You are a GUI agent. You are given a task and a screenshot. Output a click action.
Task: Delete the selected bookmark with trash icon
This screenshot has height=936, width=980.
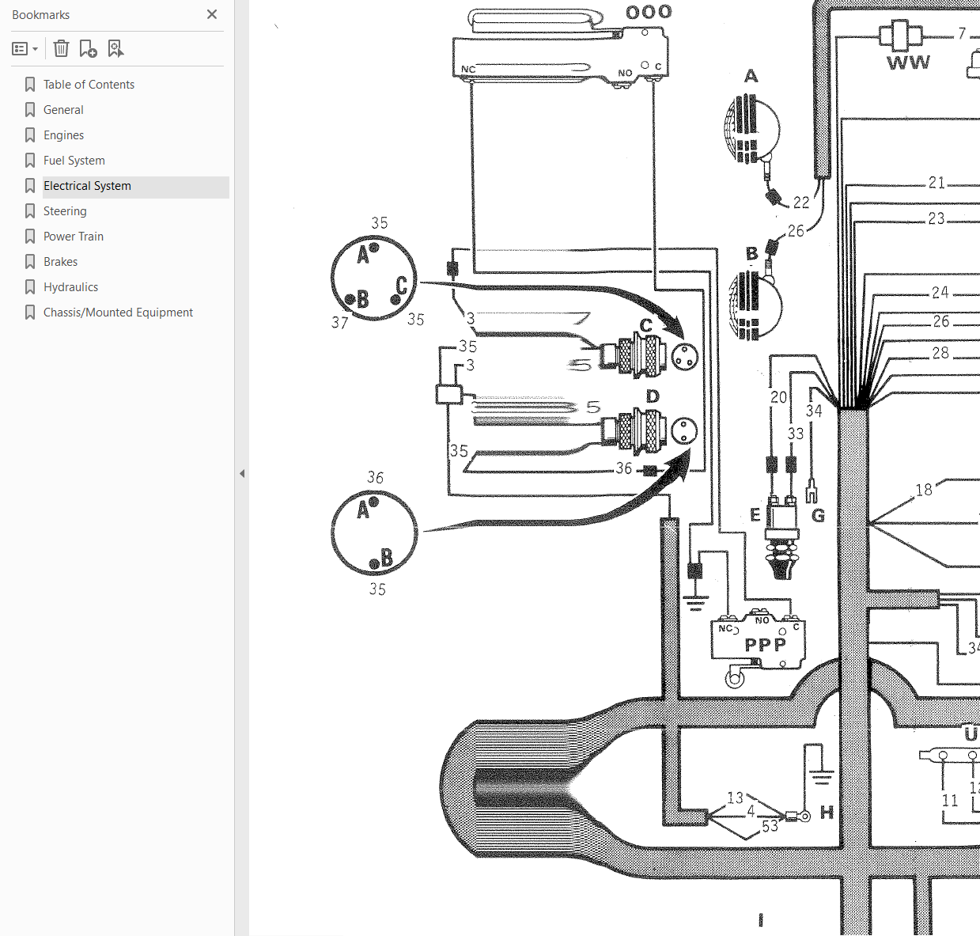[61, 49]
